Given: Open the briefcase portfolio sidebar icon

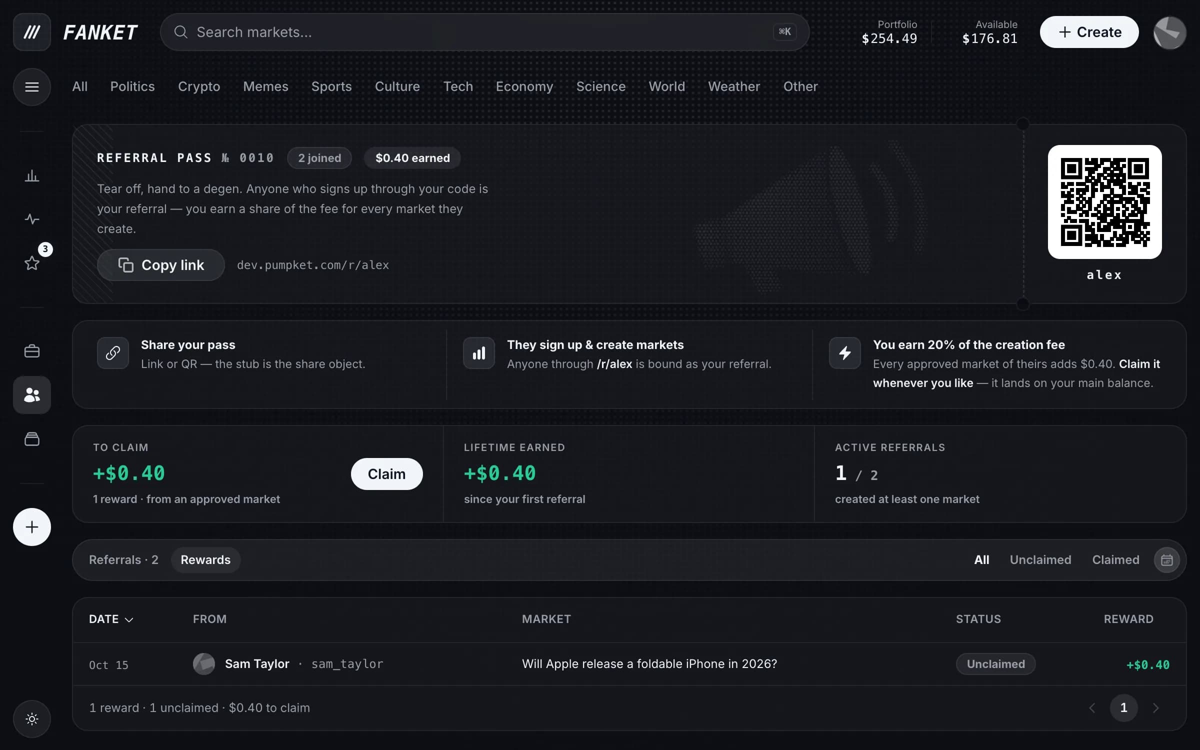Looking at the screenshot, I should coord(32,351).
